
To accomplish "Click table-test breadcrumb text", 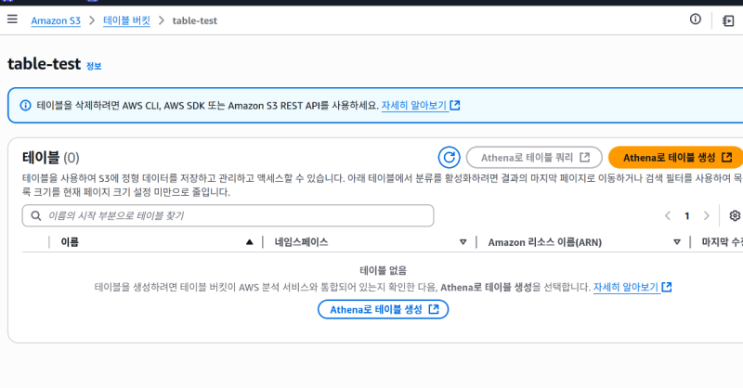I will 195,20.
